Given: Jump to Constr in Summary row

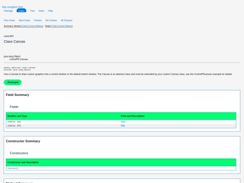Looking at the screenshot, I should click(x=31, y=26).
